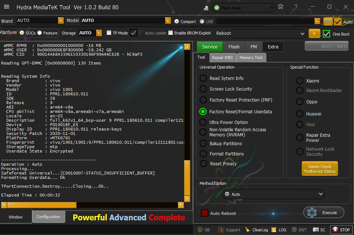Toggle the Auto Reboot red checkbox

tap(205, 213)
